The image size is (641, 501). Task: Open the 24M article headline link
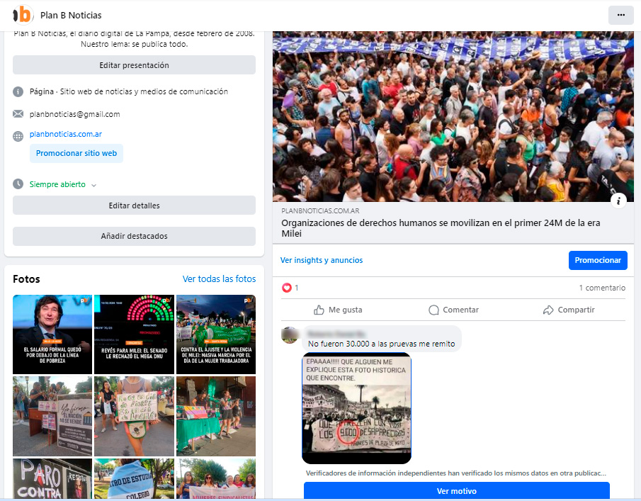[441, 228]
